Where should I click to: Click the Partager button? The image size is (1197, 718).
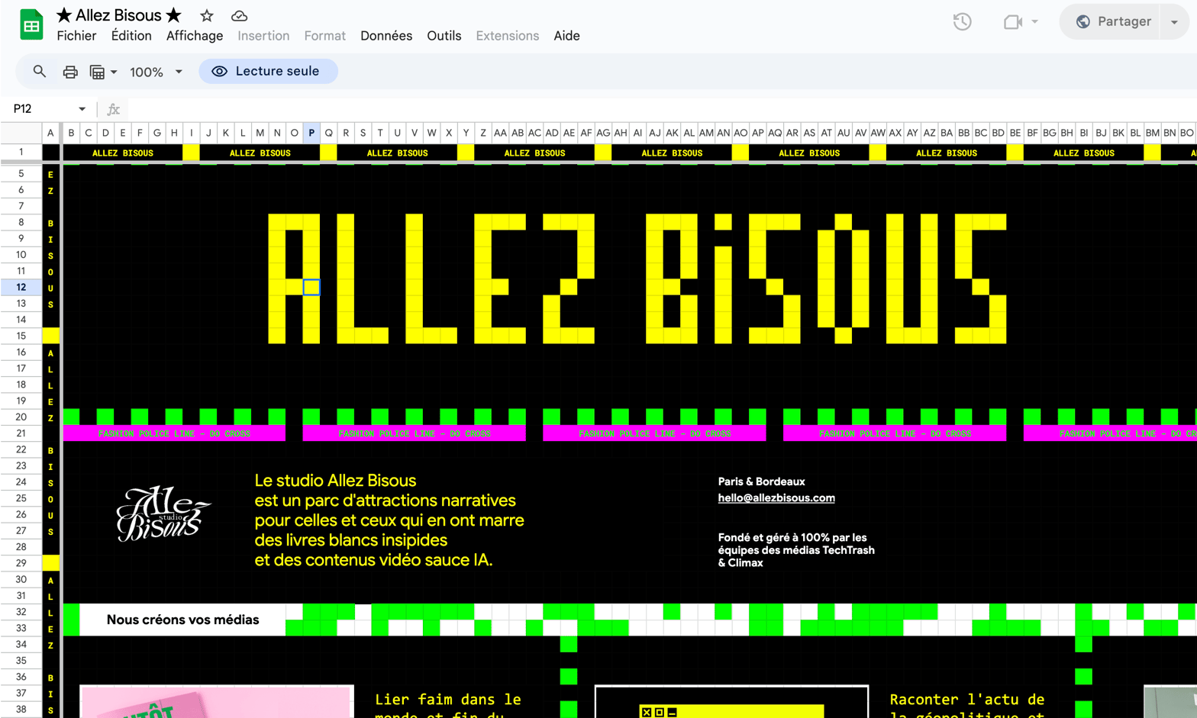1113,22
